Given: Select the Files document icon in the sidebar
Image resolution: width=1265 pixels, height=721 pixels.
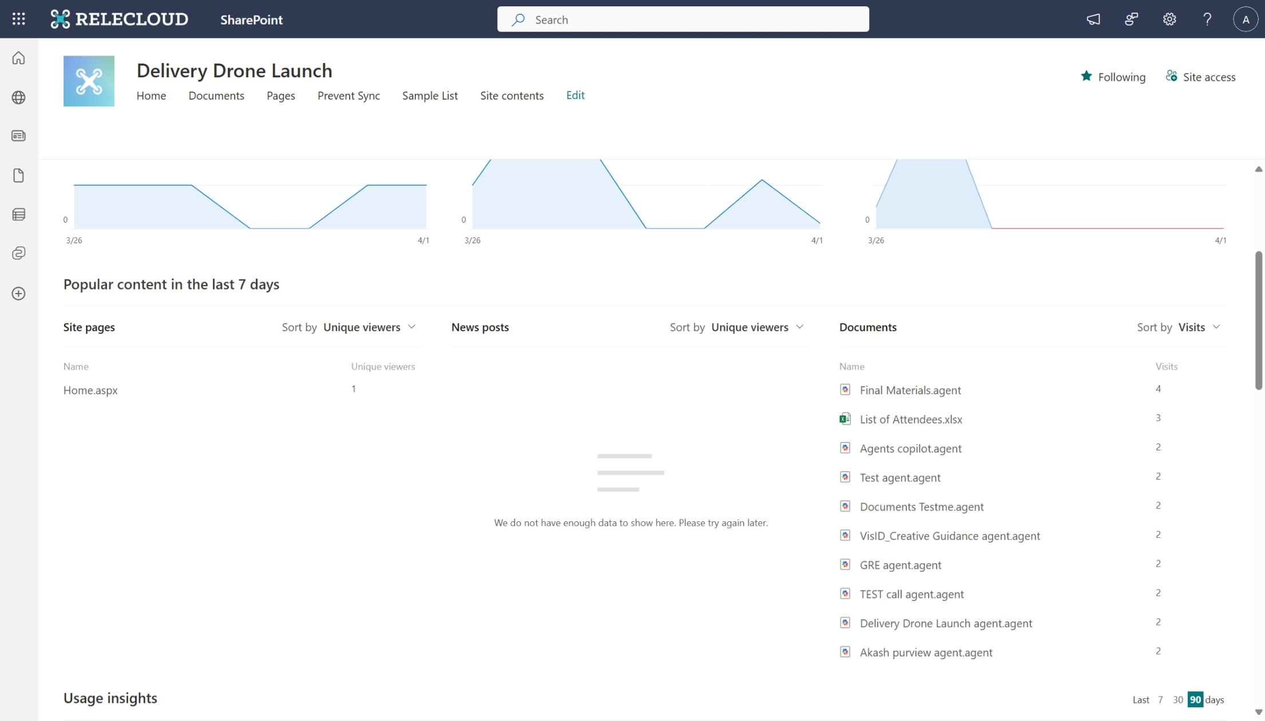Looking at the screenshot, I should [18, 175].
